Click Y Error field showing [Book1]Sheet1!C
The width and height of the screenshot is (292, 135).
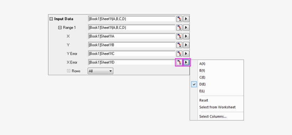pyautogui.click(x=131, y=54)
